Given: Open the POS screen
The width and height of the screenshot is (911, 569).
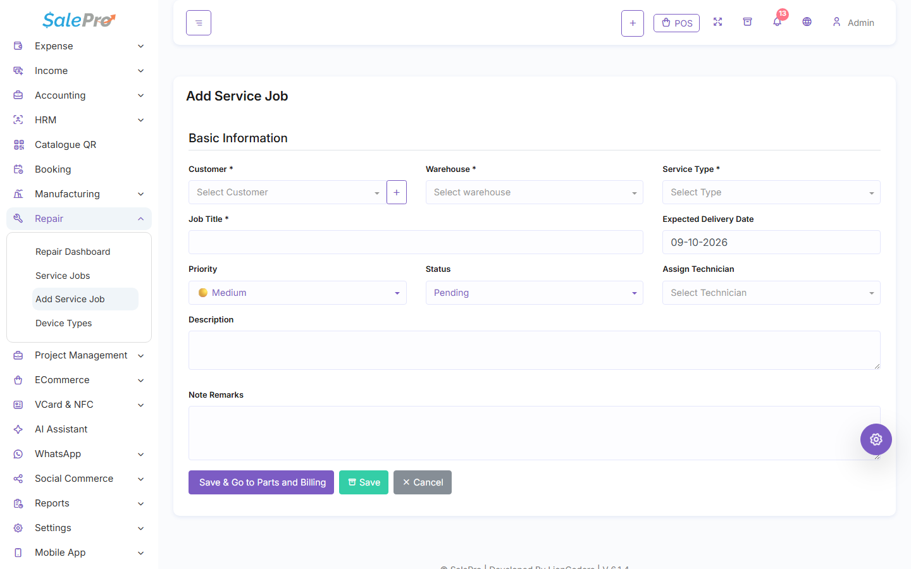Looking at the screenshot, I should (676, 23).
